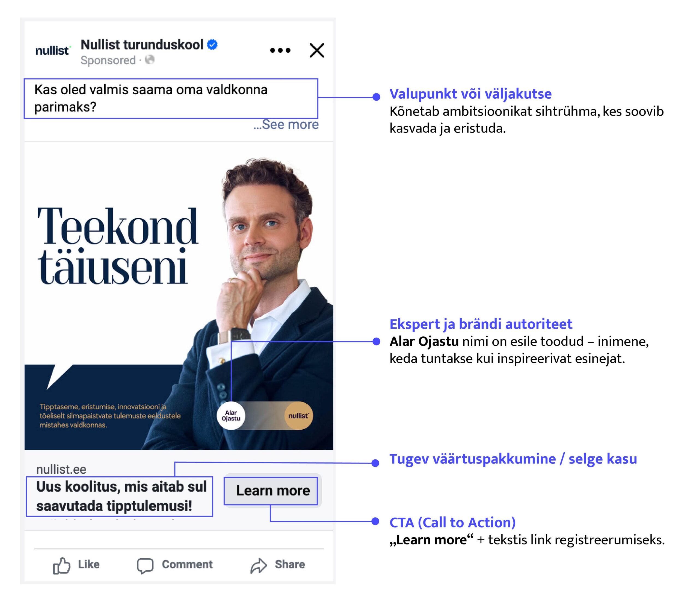This screenshot has height=610, width=699.
Task: Expand the post text with See more
Action: point(286,125)
